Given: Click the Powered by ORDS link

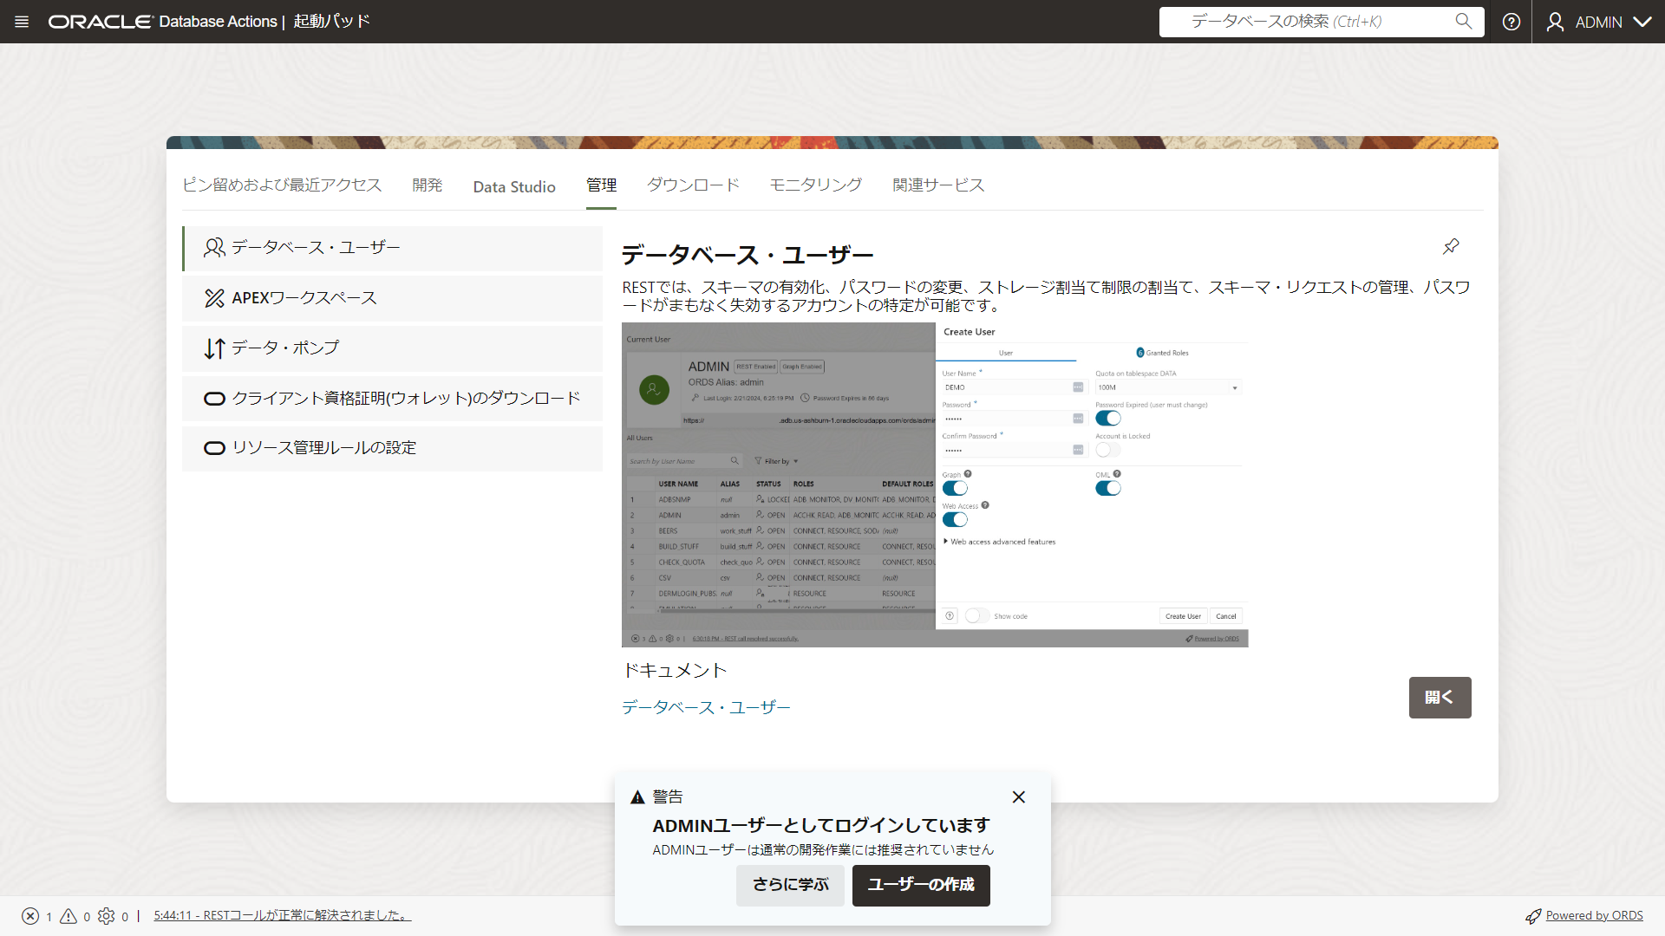Looking at the screenshot, I should click(x=1594, y=916).
